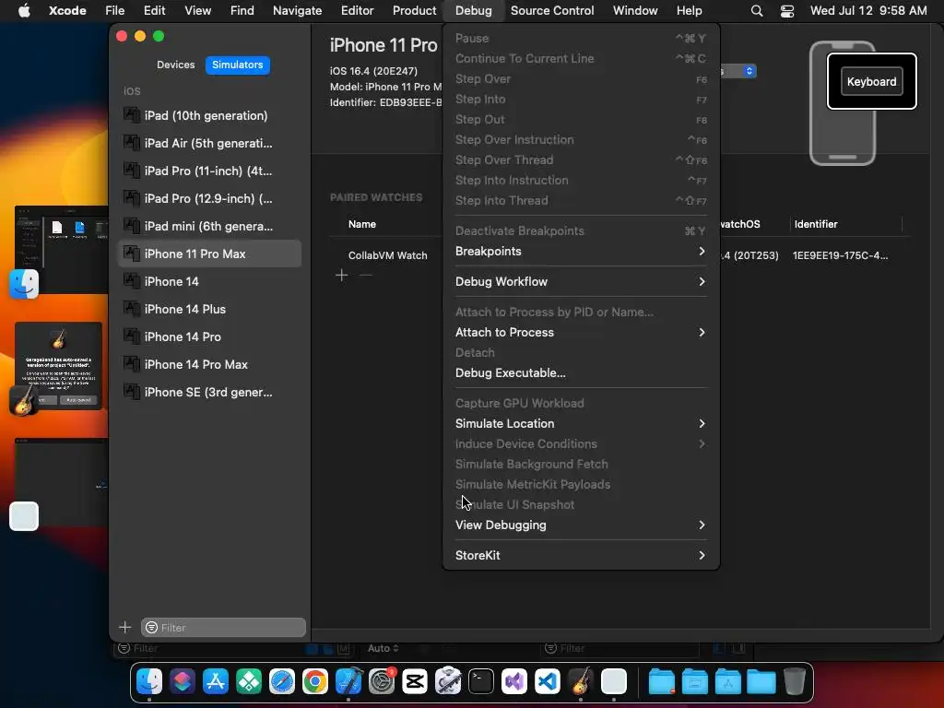Select the iPhone 14 Pro simulator row
944x708 pixels.
pyautogui.click(x=209, y=336)
